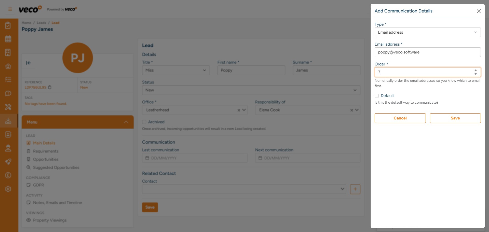This screenshot has width=489, height=232.
Task: Click the plus icon to add contact
Action: tap(355, 189)
